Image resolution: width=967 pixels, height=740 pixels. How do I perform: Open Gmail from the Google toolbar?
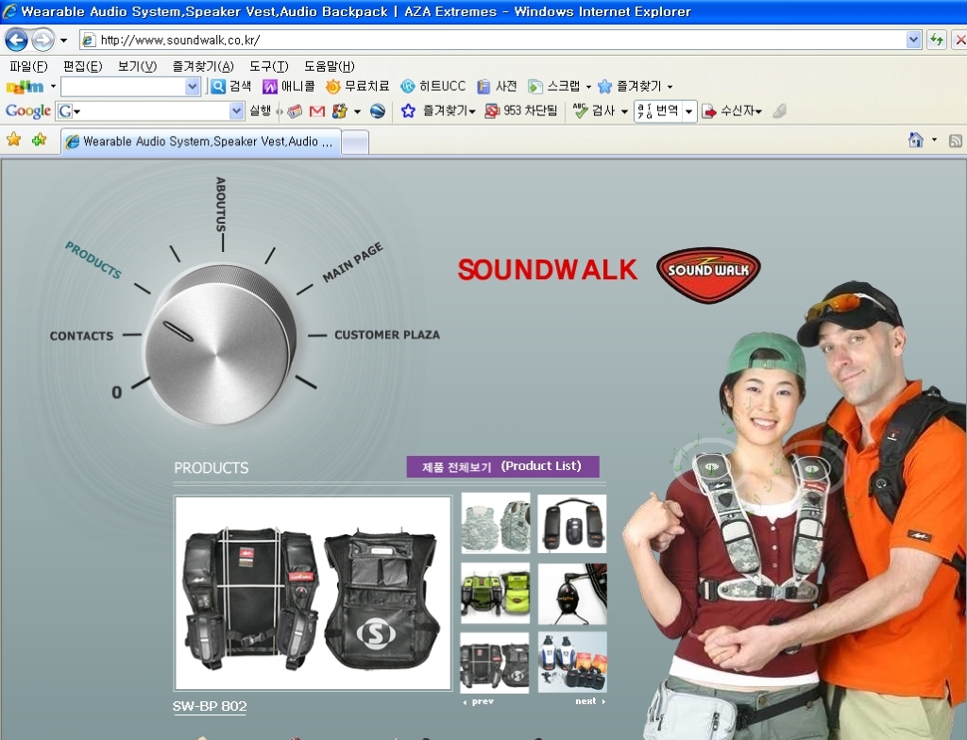pos(317,111)
